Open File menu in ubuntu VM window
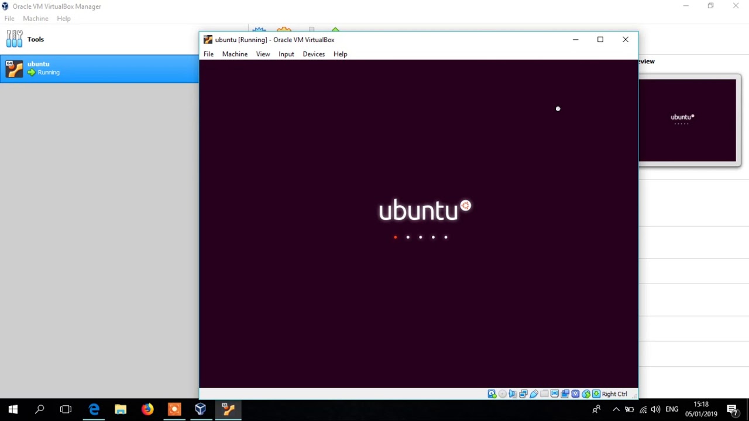The height and width of the screenshot is (421, 749). click(x=208, y=54)
